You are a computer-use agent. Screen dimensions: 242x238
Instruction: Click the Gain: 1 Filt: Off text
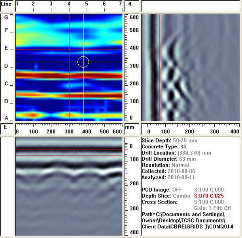tap(212, 208)
